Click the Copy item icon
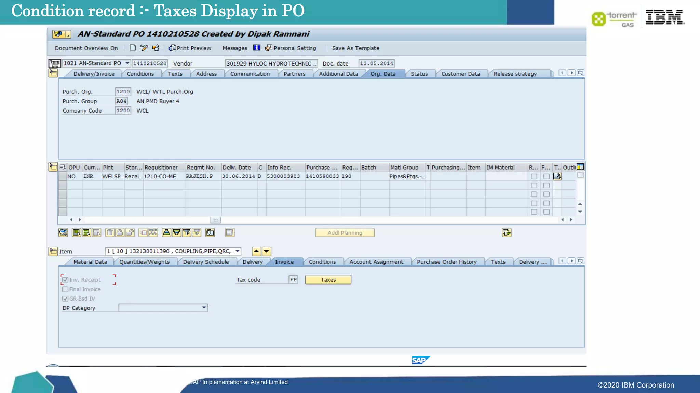The width and height of the screenshot is (700, 393). coord(143,233)
